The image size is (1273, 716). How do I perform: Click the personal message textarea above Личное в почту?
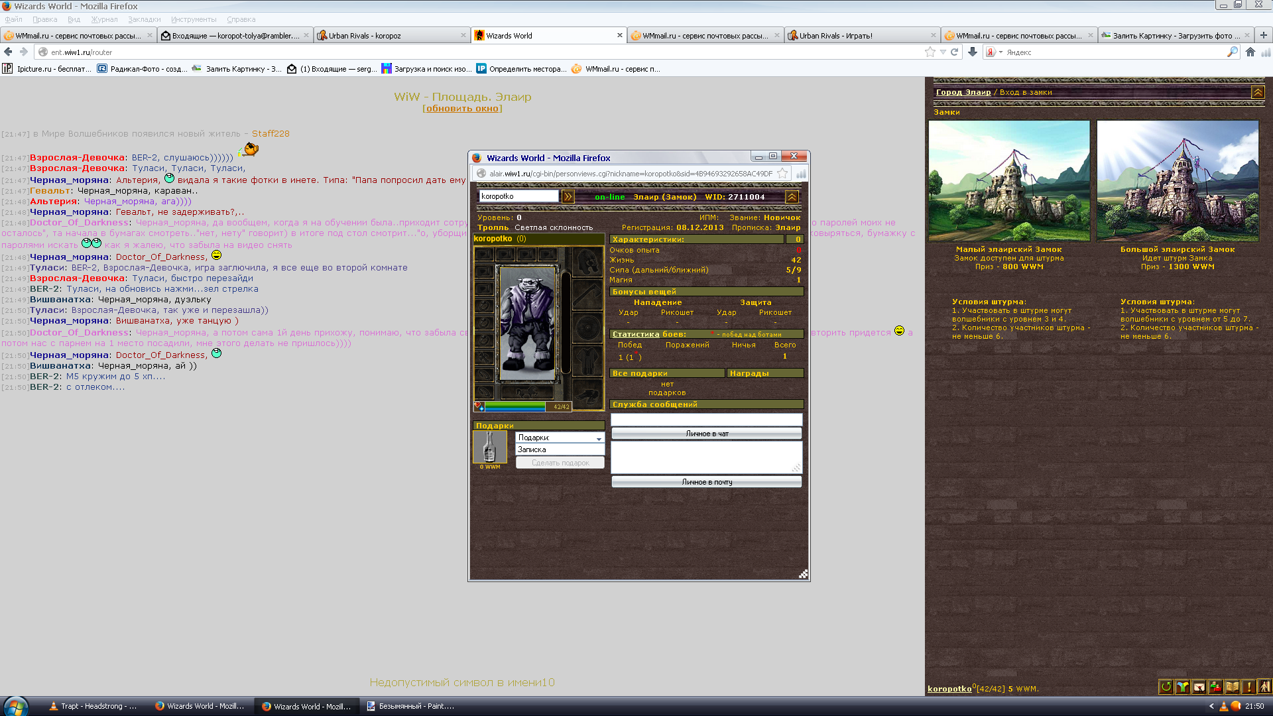coord(707,457)
